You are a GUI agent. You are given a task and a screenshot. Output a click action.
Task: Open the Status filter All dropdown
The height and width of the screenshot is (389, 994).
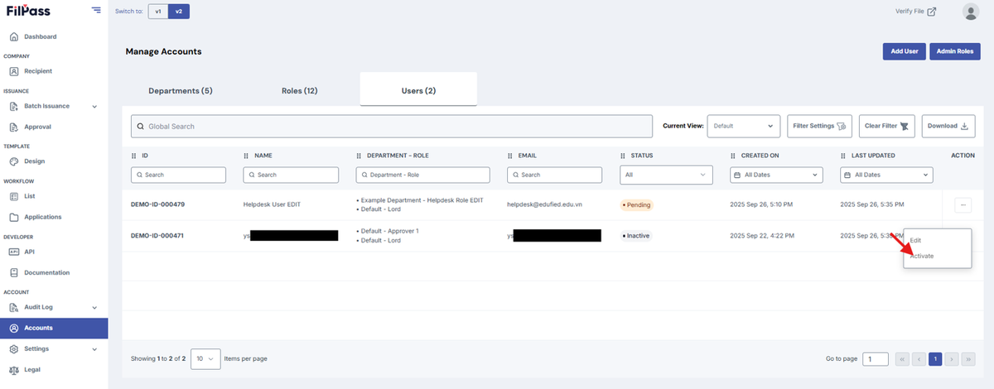click(667, 175)
